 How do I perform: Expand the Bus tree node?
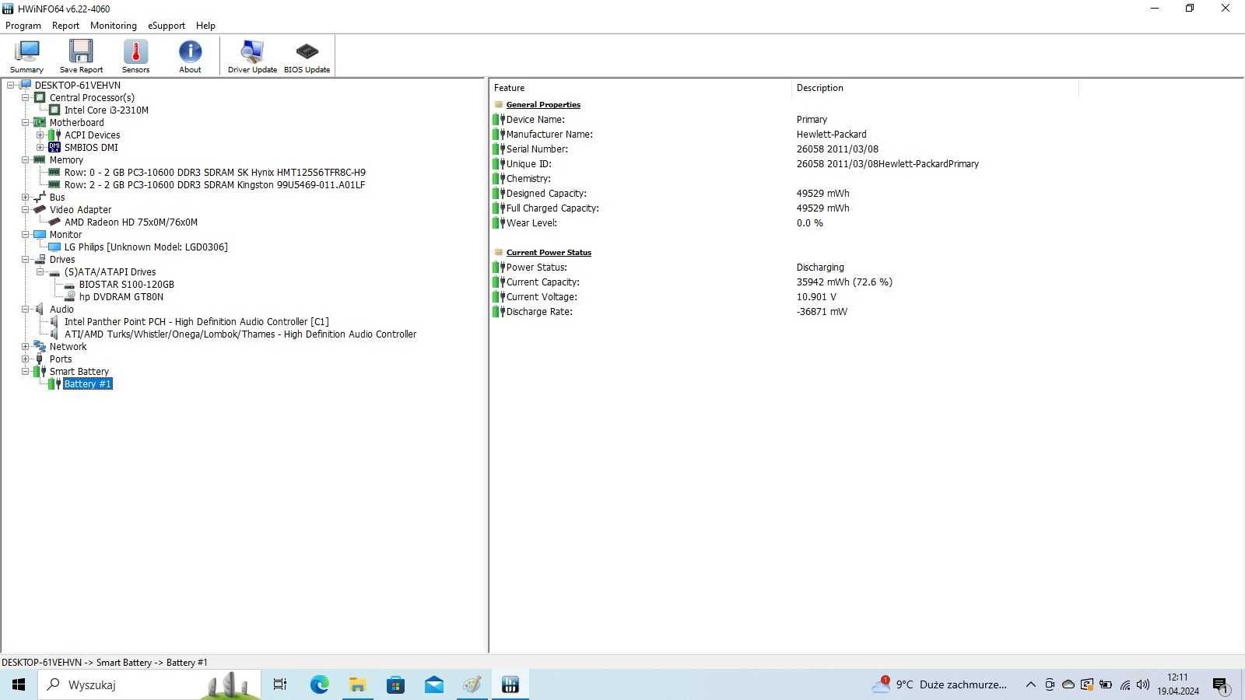[26, 198]
